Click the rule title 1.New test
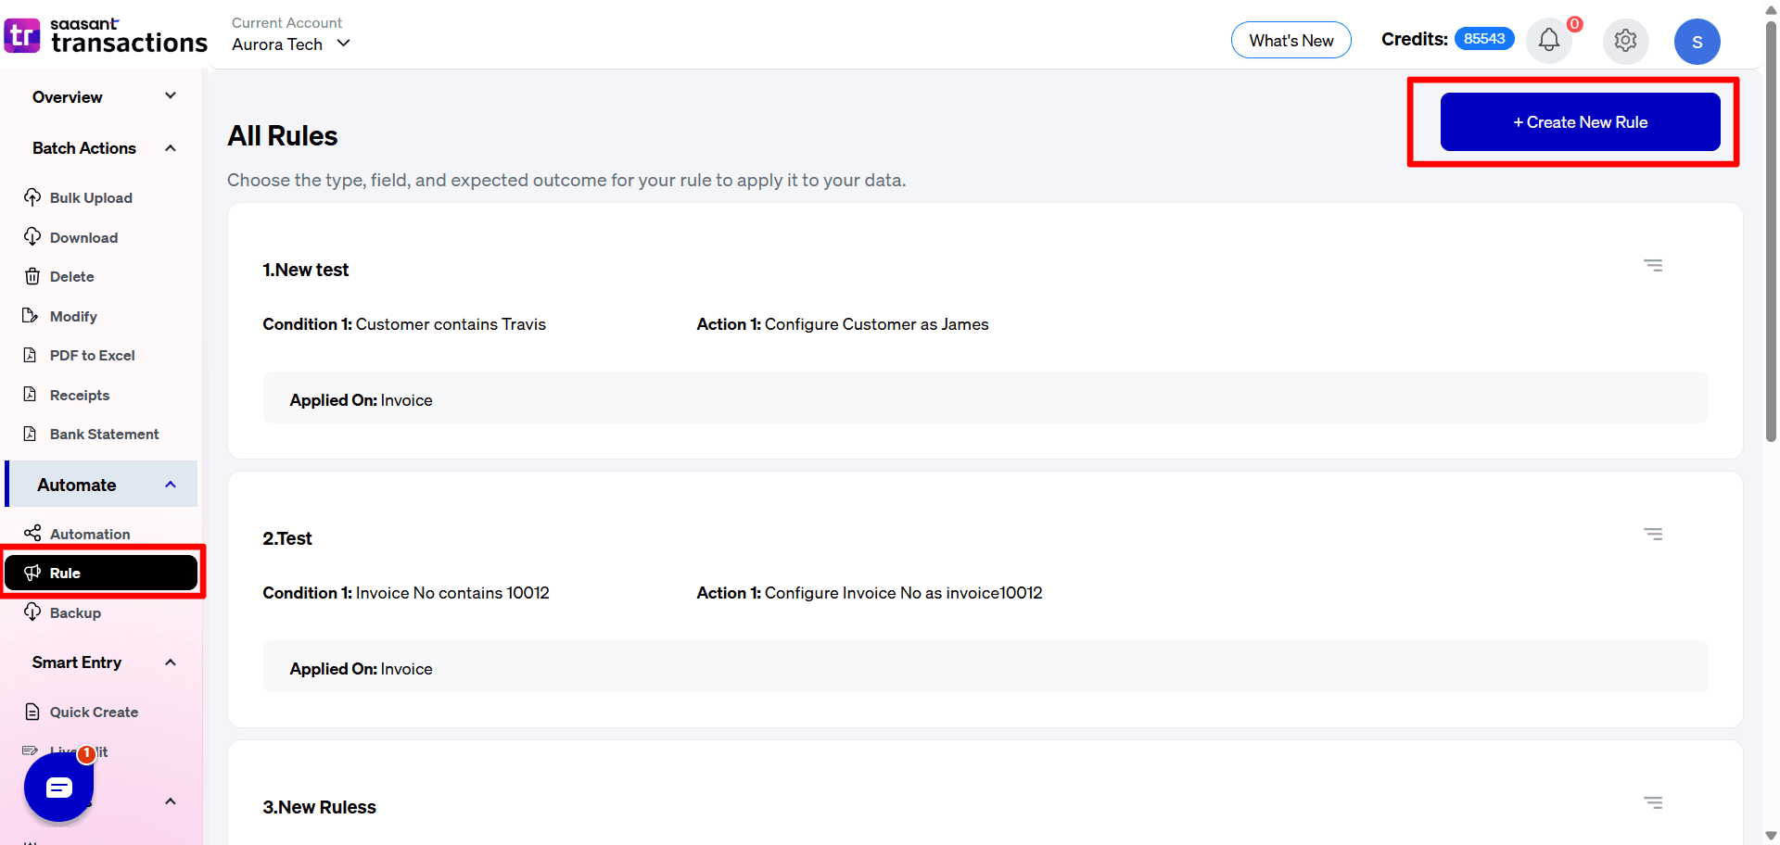 305,270
